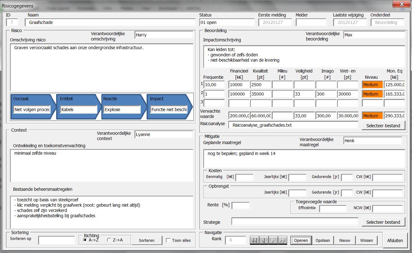
Task: Click row 3 empty Frequentie field
Action: [x=214, y=103]
